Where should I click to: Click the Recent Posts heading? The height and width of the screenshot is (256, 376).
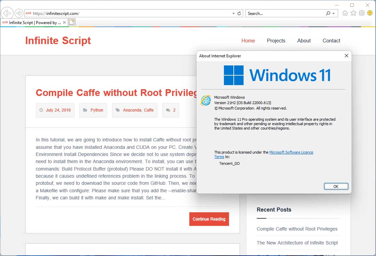click(x=274, y=210)
